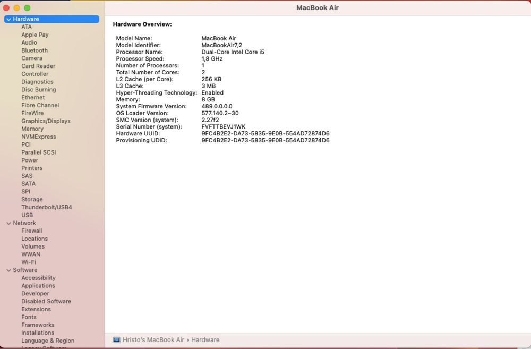Select Volumes under Network
Screen dimensions: 531x349
pyautogui.click(x=33, y=246)
